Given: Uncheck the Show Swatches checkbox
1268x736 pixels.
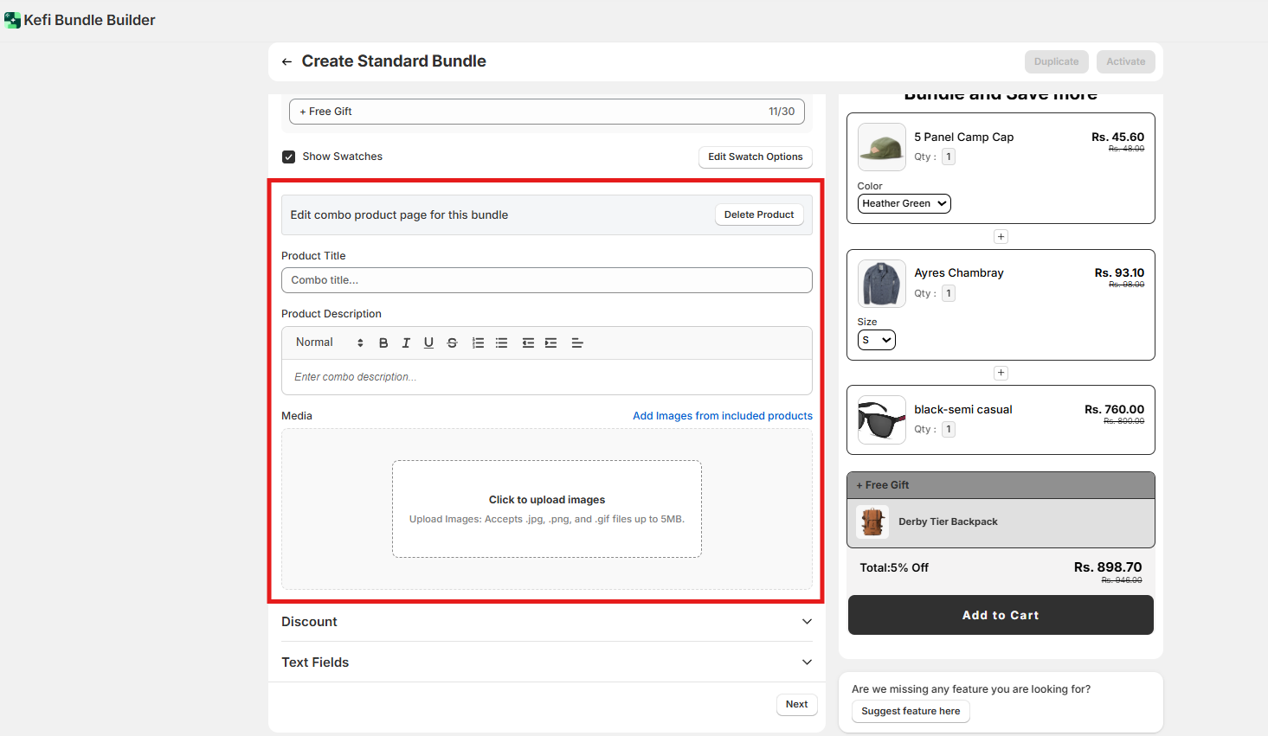Looking at the screenshot, I should click(289, 157).
